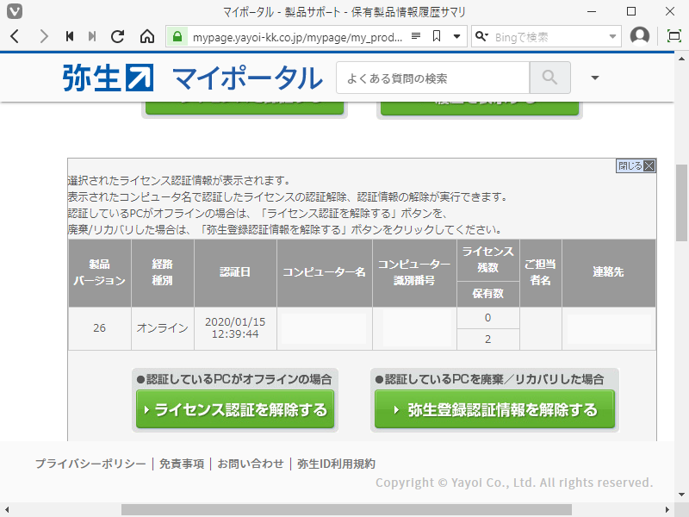Screen dimensions: 689x517
Task: Click the green padlock security icon
Action: [x=177, y=36]
